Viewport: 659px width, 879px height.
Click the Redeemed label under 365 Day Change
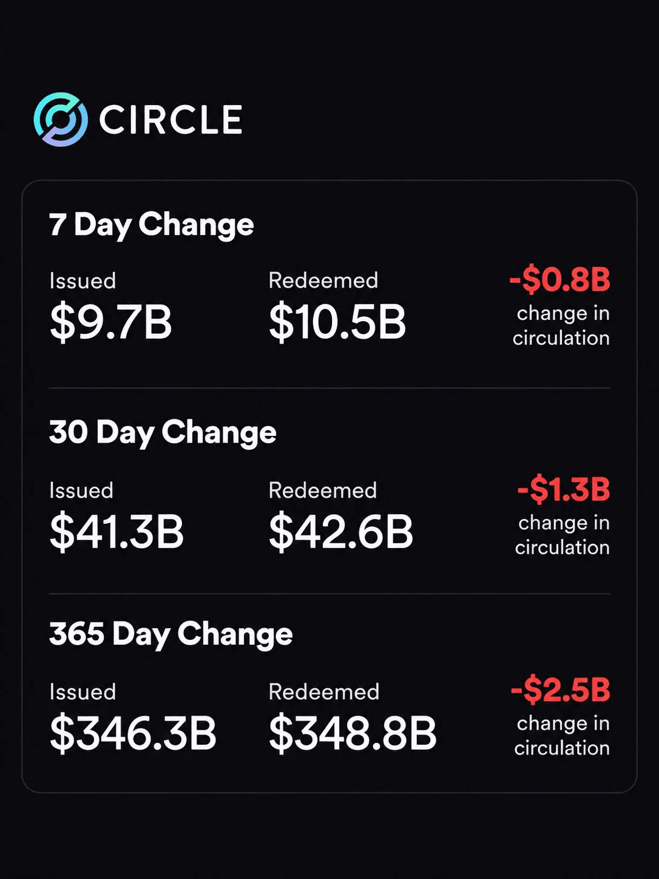(324, 692)
